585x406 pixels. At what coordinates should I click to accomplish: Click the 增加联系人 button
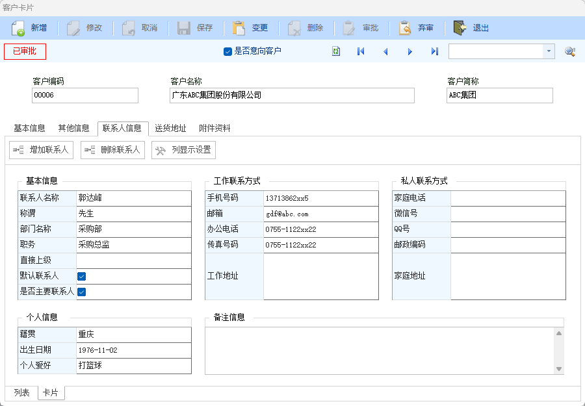(41, 149)
